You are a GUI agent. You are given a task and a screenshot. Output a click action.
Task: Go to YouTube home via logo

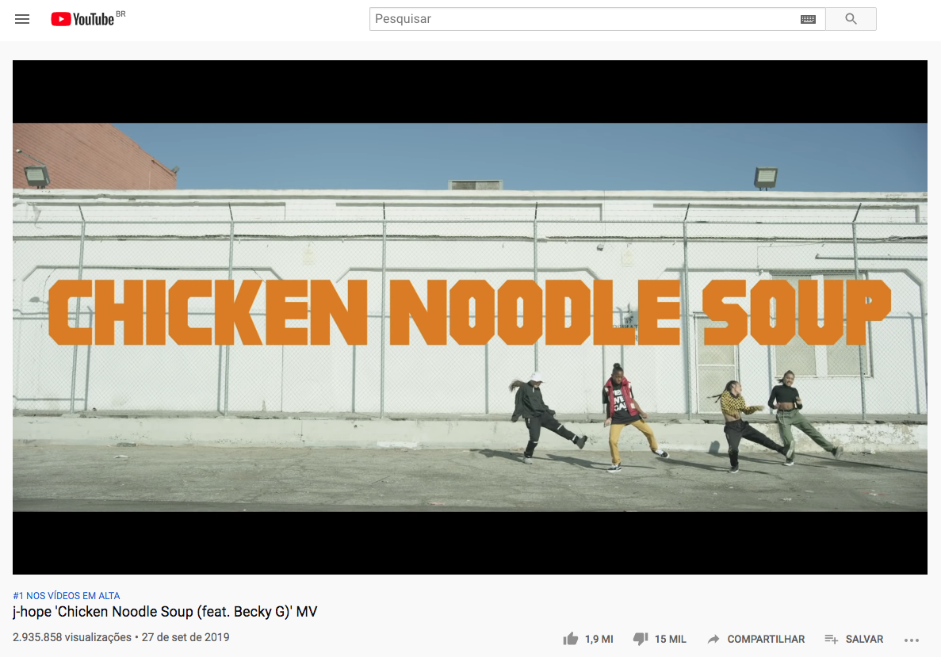coord(82,19)
